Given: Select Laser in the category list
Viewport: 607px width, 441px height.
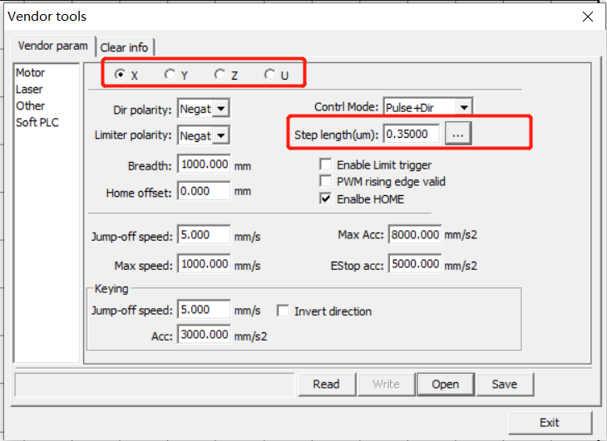Looking at the screenshot, I should click(29, 90).
